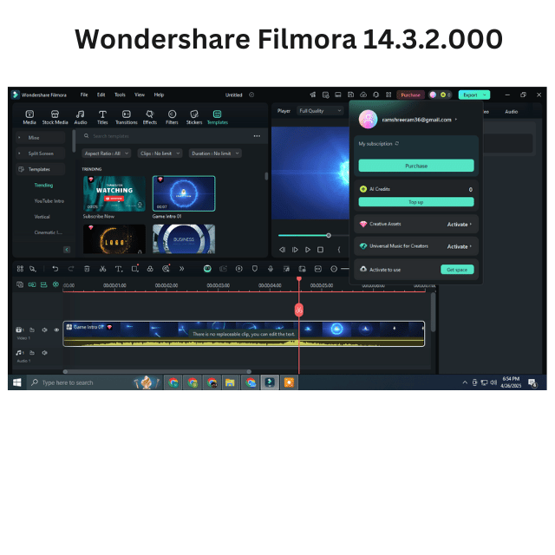Select YouTube Intro template category
The width and height of the screenshot is (555, 555).
coord(49,200)
